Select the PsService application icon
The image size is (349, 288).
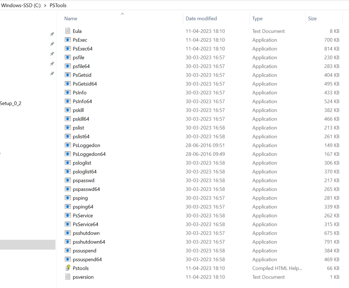click(x=68, y=215)
